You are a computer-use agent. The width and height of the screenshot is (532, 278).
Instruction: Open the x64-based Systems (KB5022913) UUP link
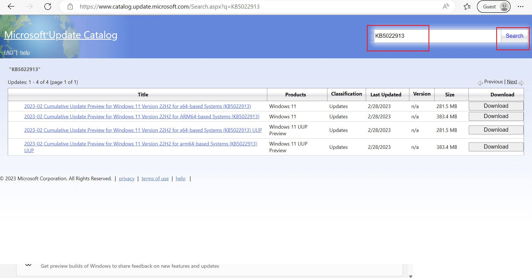pyautogui.click(x=143, y=130)
